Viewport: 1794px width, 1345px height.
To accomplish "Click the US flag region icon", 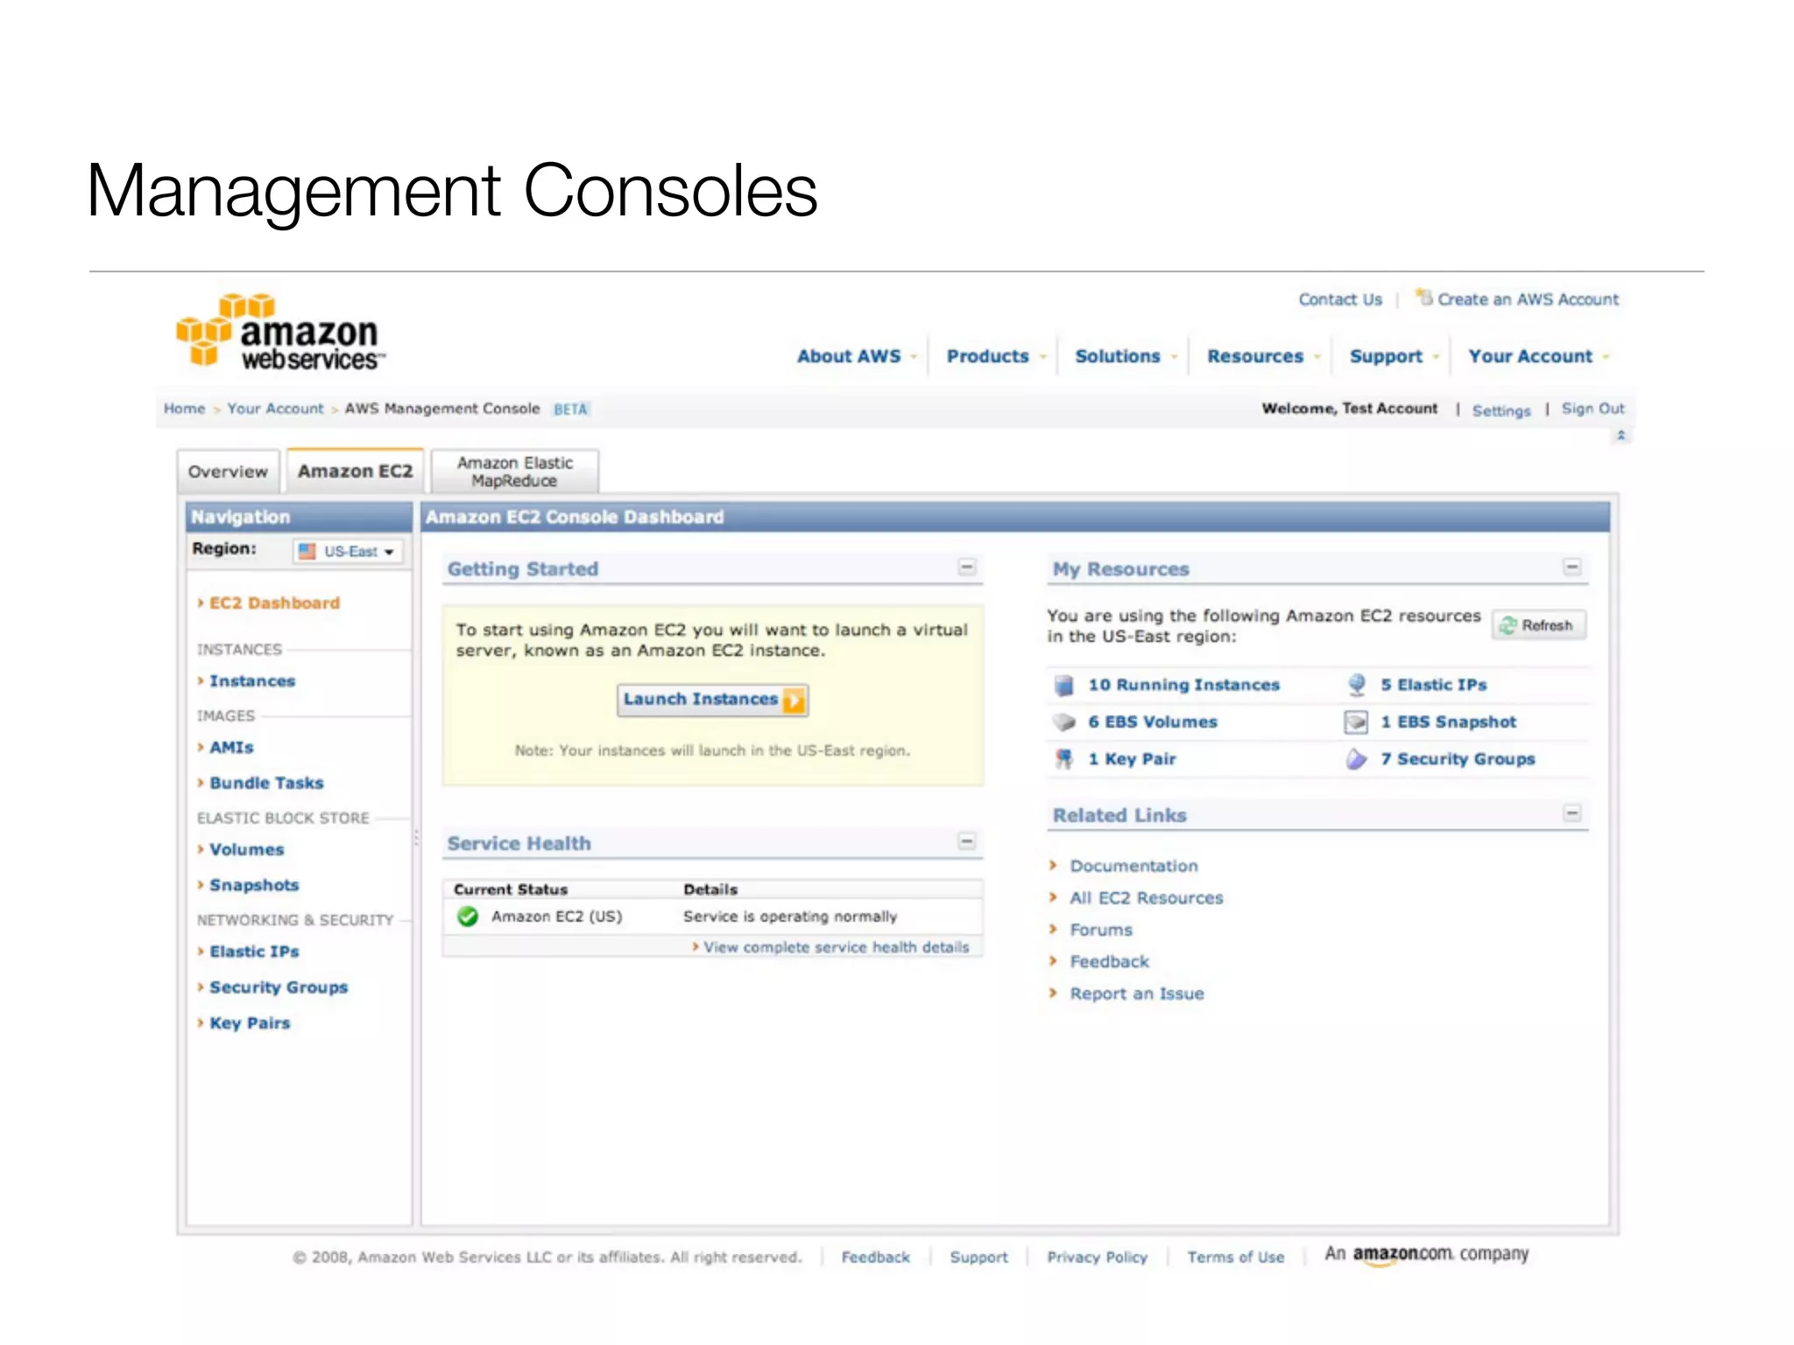I will coord(307,551).
